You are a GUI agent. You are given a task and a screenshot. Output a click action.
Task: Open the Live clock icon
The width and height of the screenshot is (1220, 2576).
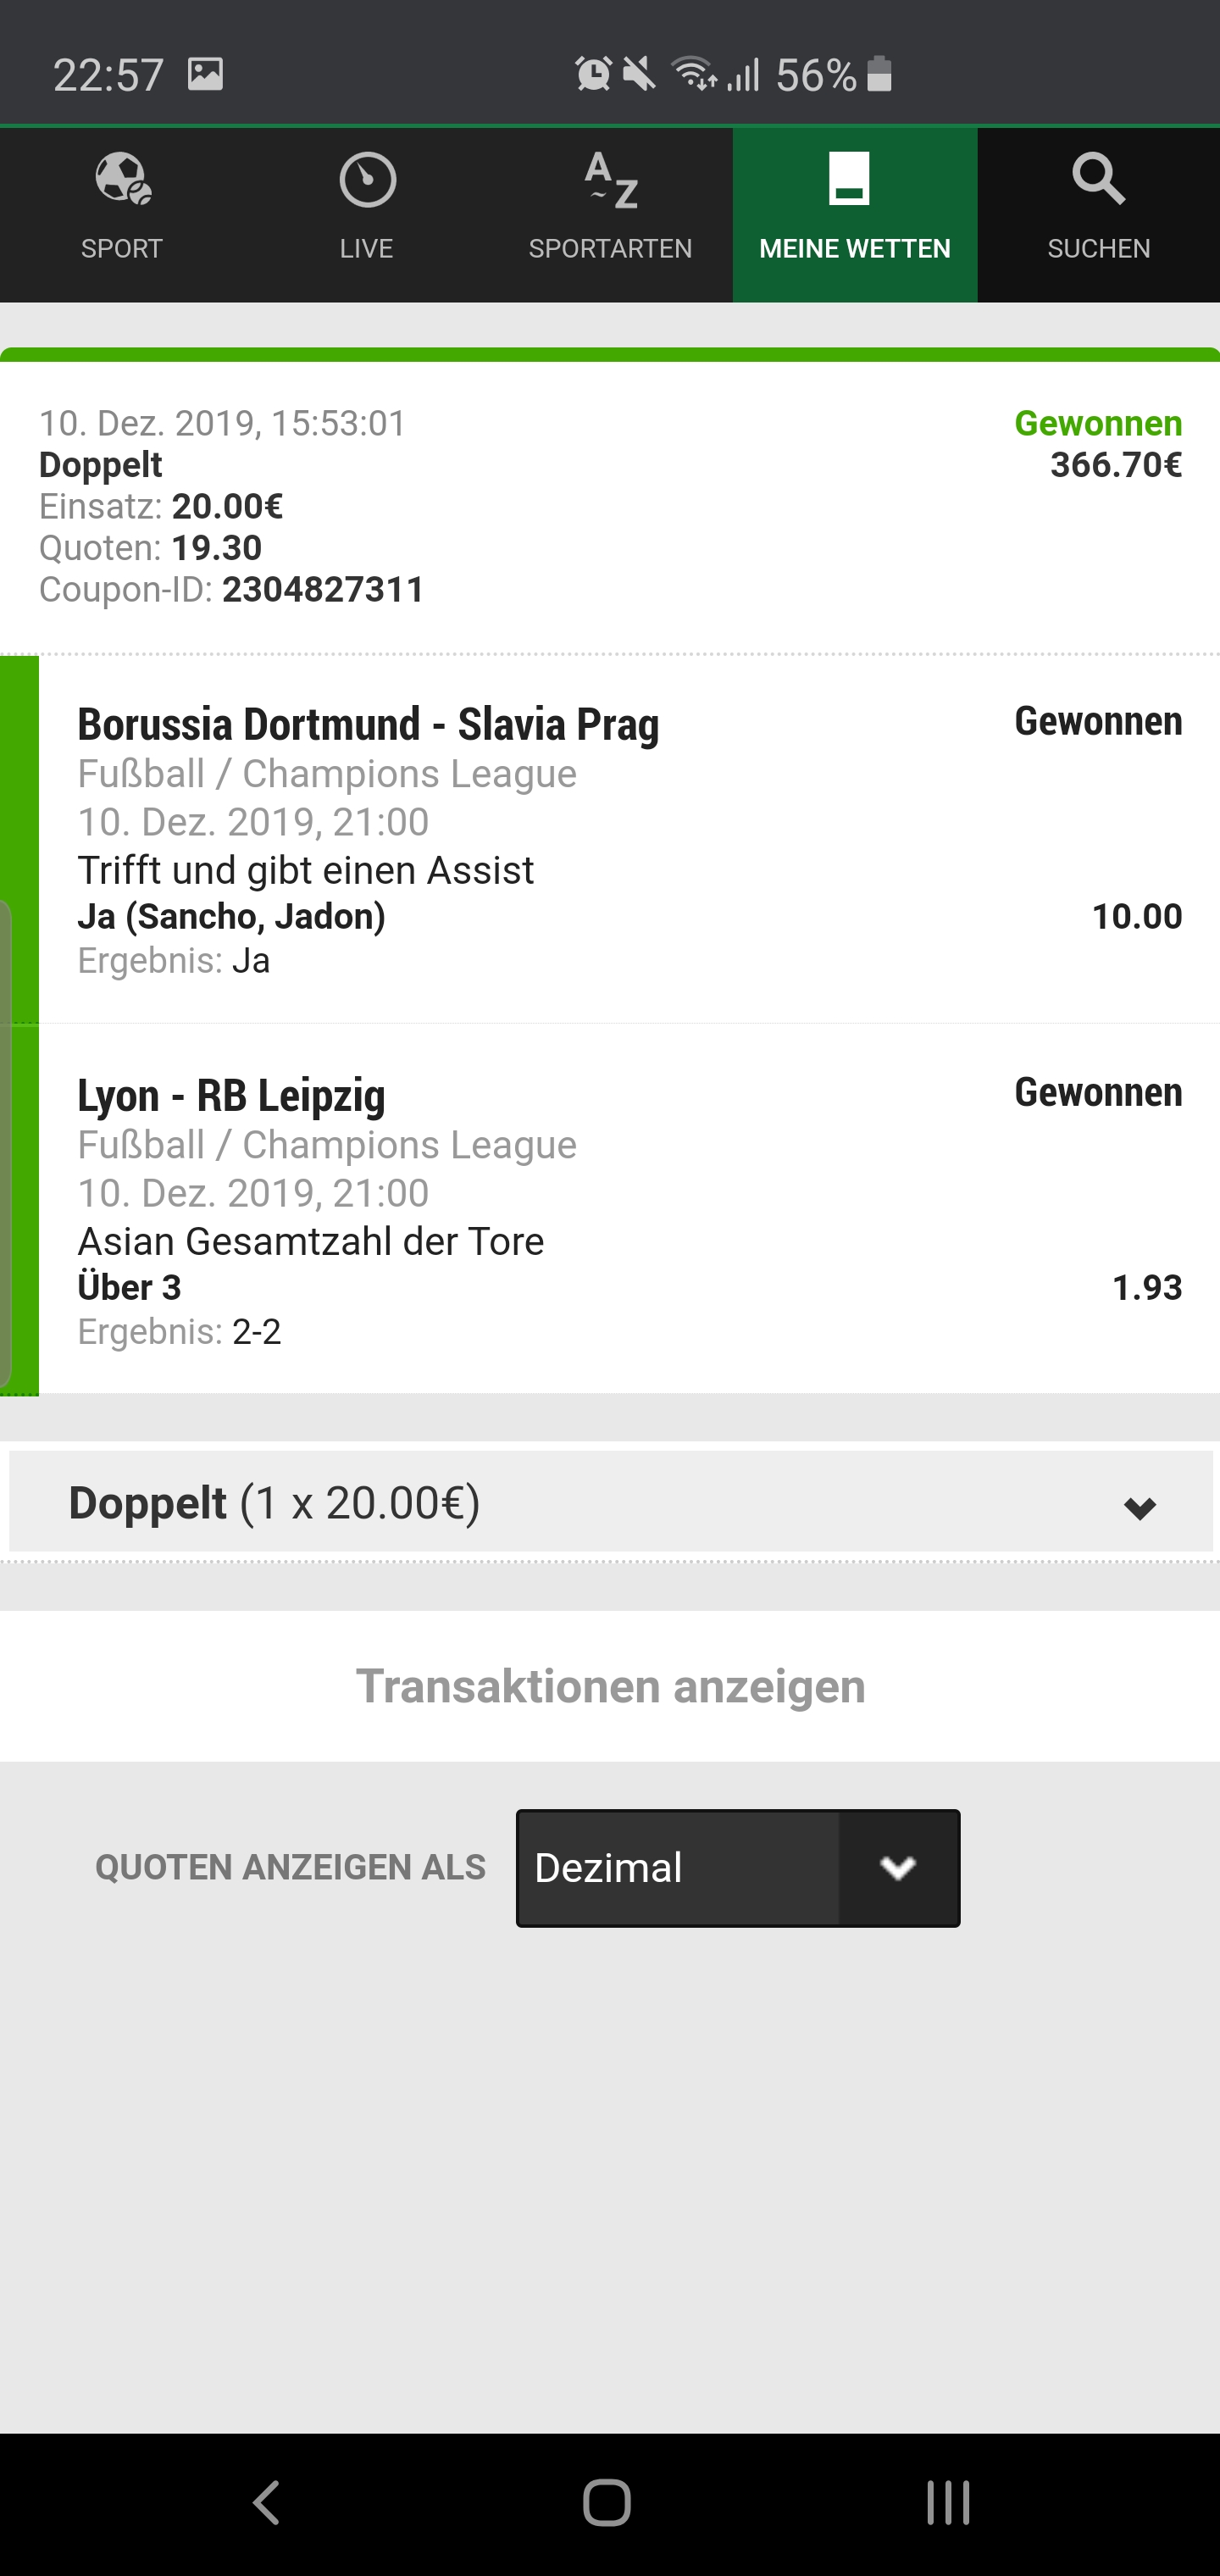pos(367,180)
